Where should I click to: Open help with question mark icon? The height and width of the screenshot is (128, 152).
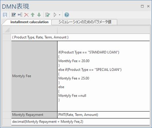coord(67,15)
